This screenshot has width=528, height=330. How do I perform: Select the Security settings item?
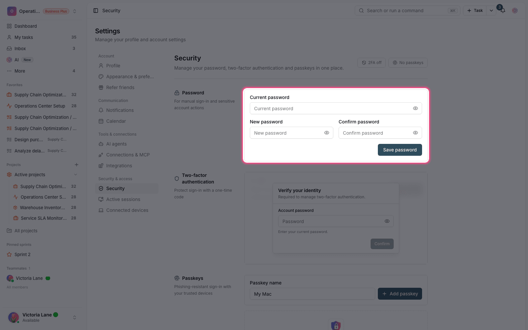click(x=127, y=188)
